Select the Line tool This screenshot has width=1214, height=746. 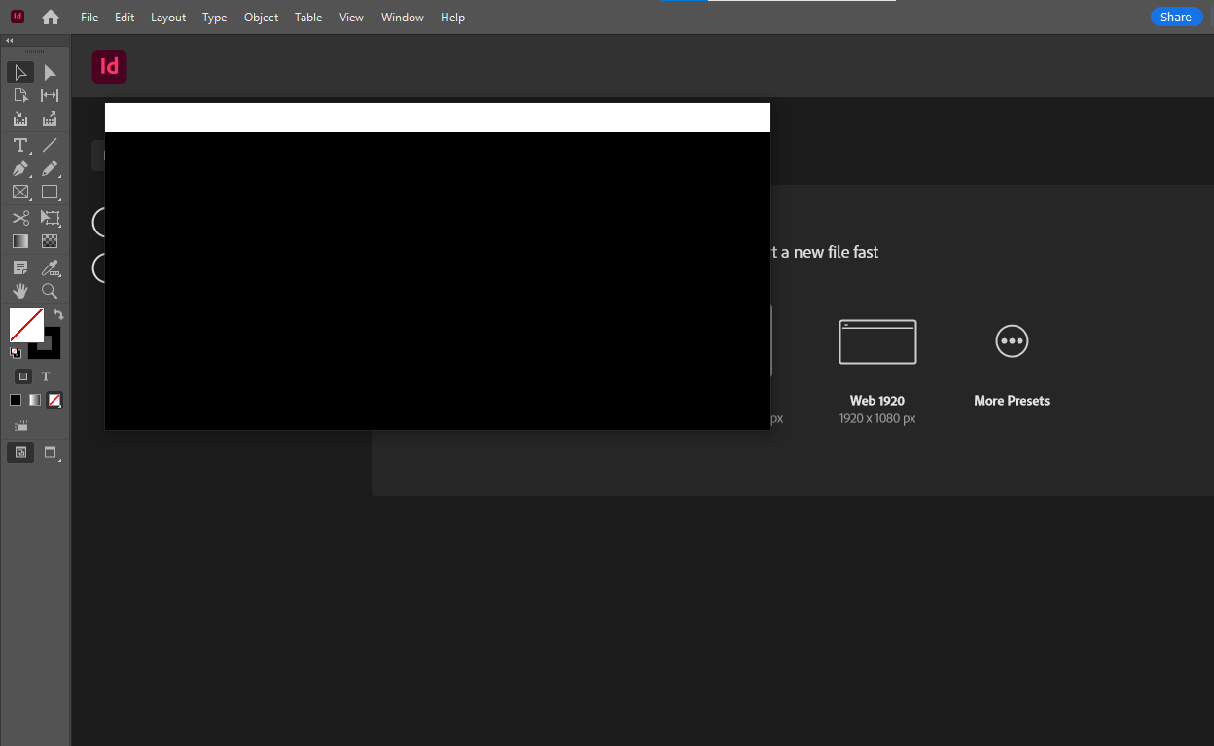click(50, 145)
